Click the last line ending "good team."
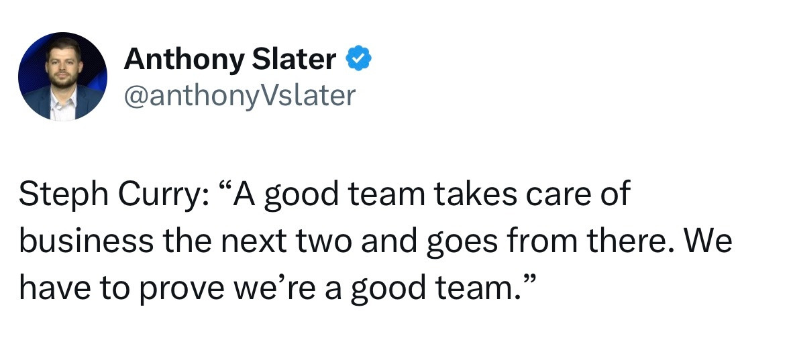The image size is (791, 354). tap(277, 288)
